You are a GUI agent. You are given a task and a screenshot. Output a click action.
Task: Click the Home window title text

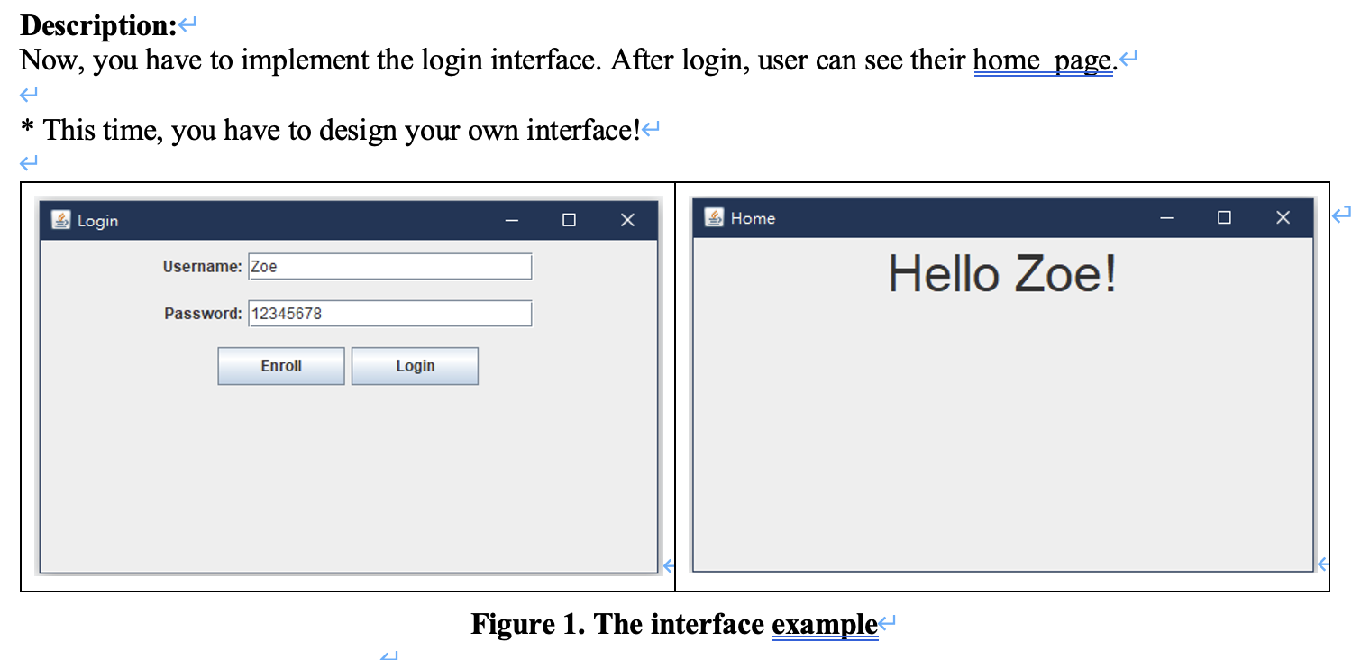[754, 217]
